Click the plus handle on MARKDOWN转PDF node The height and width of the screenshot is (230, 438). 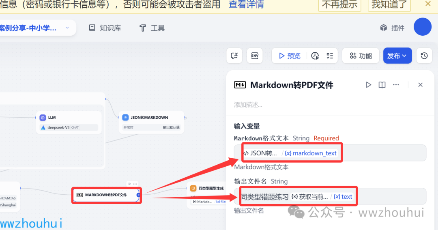tap(138, 195)
